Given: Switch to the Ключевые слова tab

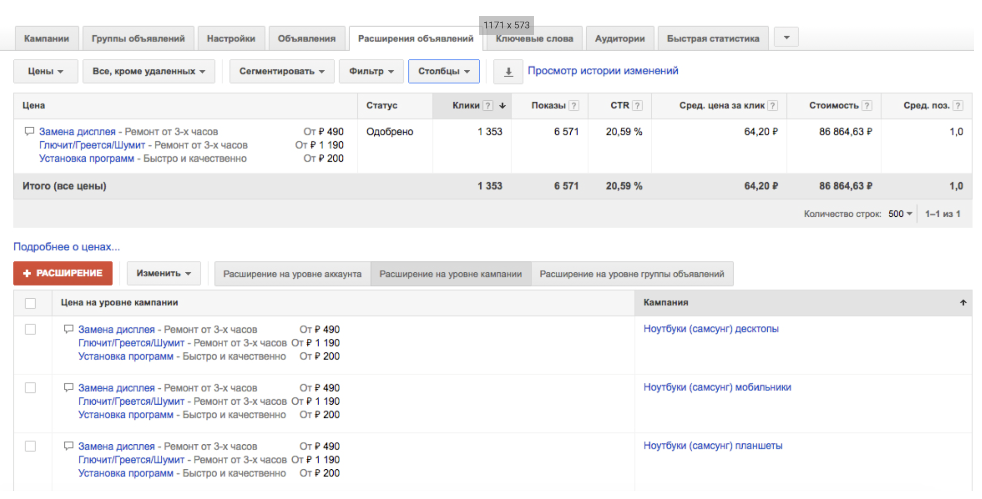Looking at the screenshot, I should coord(534,39).
